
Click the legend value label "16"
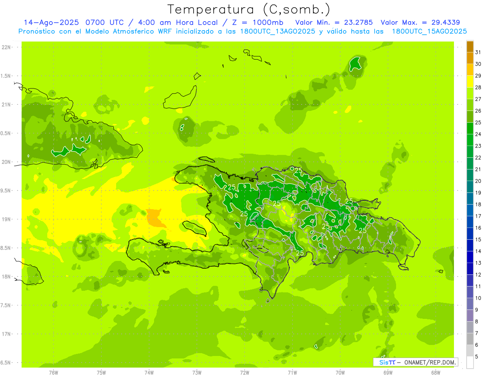(x=478, y=228)
